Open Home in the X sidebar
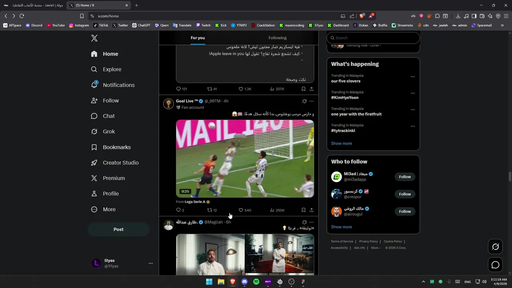The image size is (512, 288). [104, 54]
